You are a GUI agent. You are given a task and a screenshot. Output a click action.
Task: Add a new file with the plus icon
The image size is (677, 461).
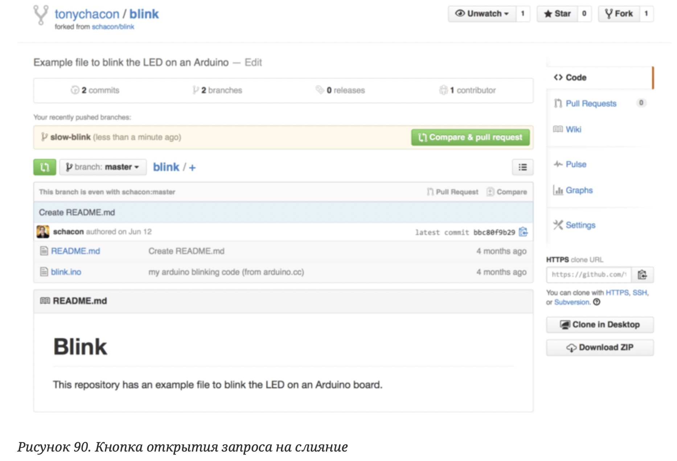(x=192, y=167)
